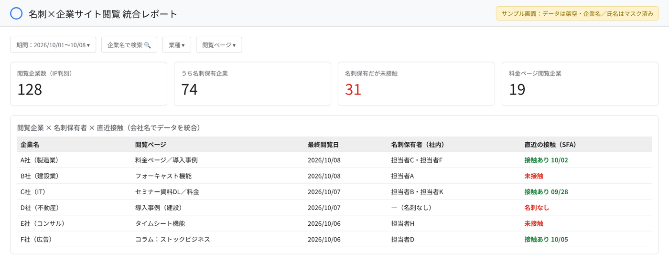The height and width of the screenshot is (263, 669).
Task: Click the 名刺×企業サイト閲覧 統合レポート title
Action: pyautogui.click(x=103, y=14)
